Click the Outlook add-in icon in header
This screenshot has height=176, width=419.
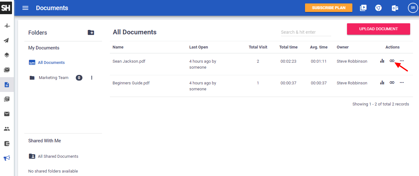point(395,8)
